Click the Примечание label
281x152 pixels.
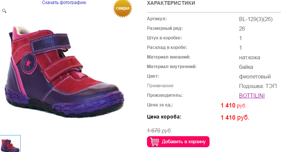[160, 86]
